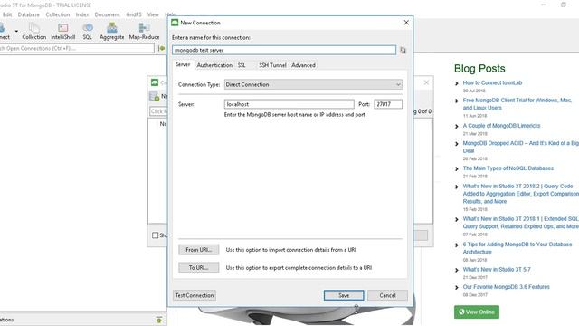Click the View Online button
The image size is (579, 326).
[x=477, y=312]
